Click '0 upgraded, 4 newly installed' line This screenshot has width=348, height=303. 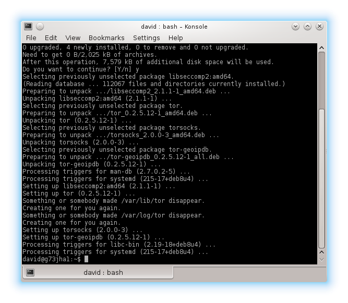[135, 47]
